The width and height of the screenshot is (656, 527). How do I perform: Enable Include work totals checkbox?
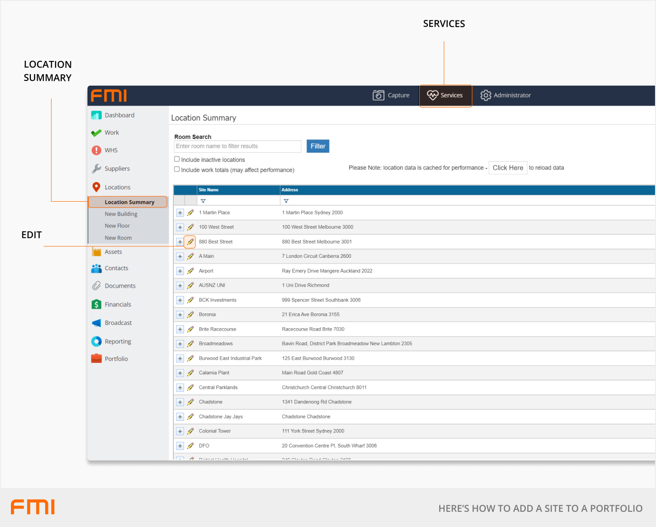[x=177, y=169]
